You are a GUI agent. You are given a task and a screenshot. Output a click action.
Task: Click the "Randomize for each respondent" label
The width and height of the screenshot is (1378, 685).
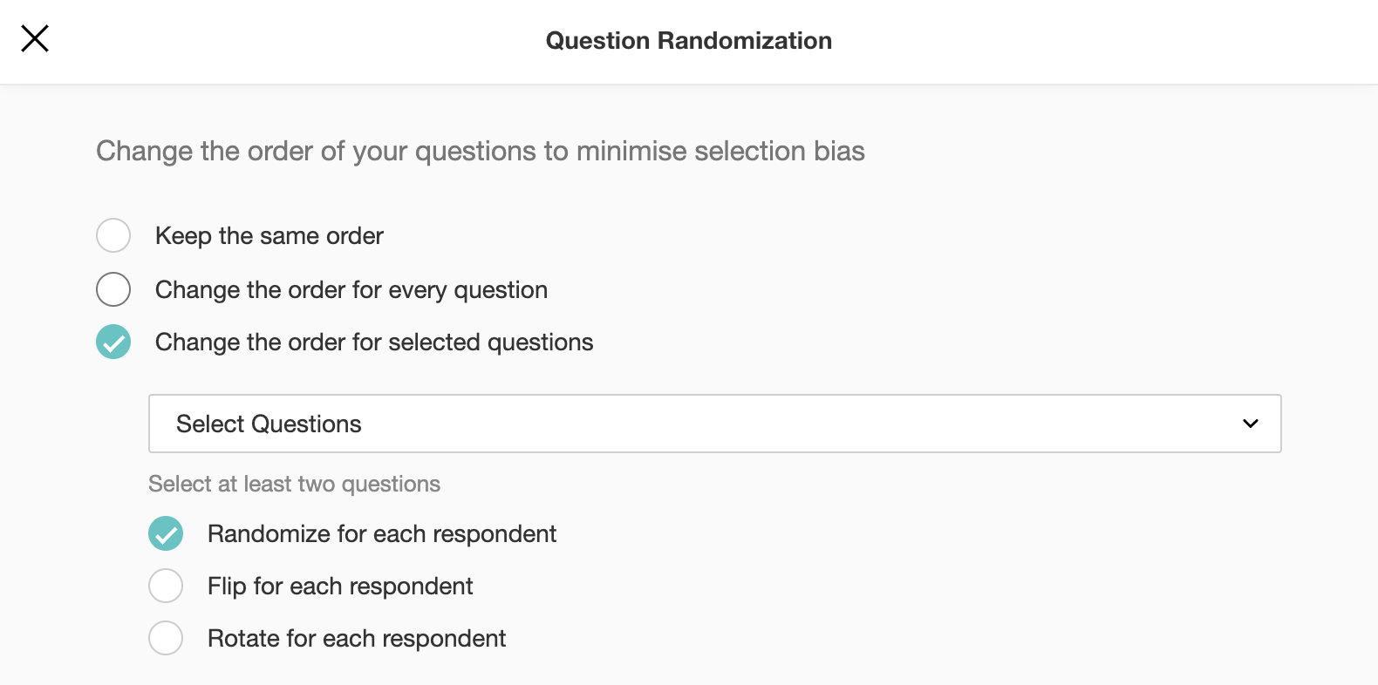click(x=381, y=534)
